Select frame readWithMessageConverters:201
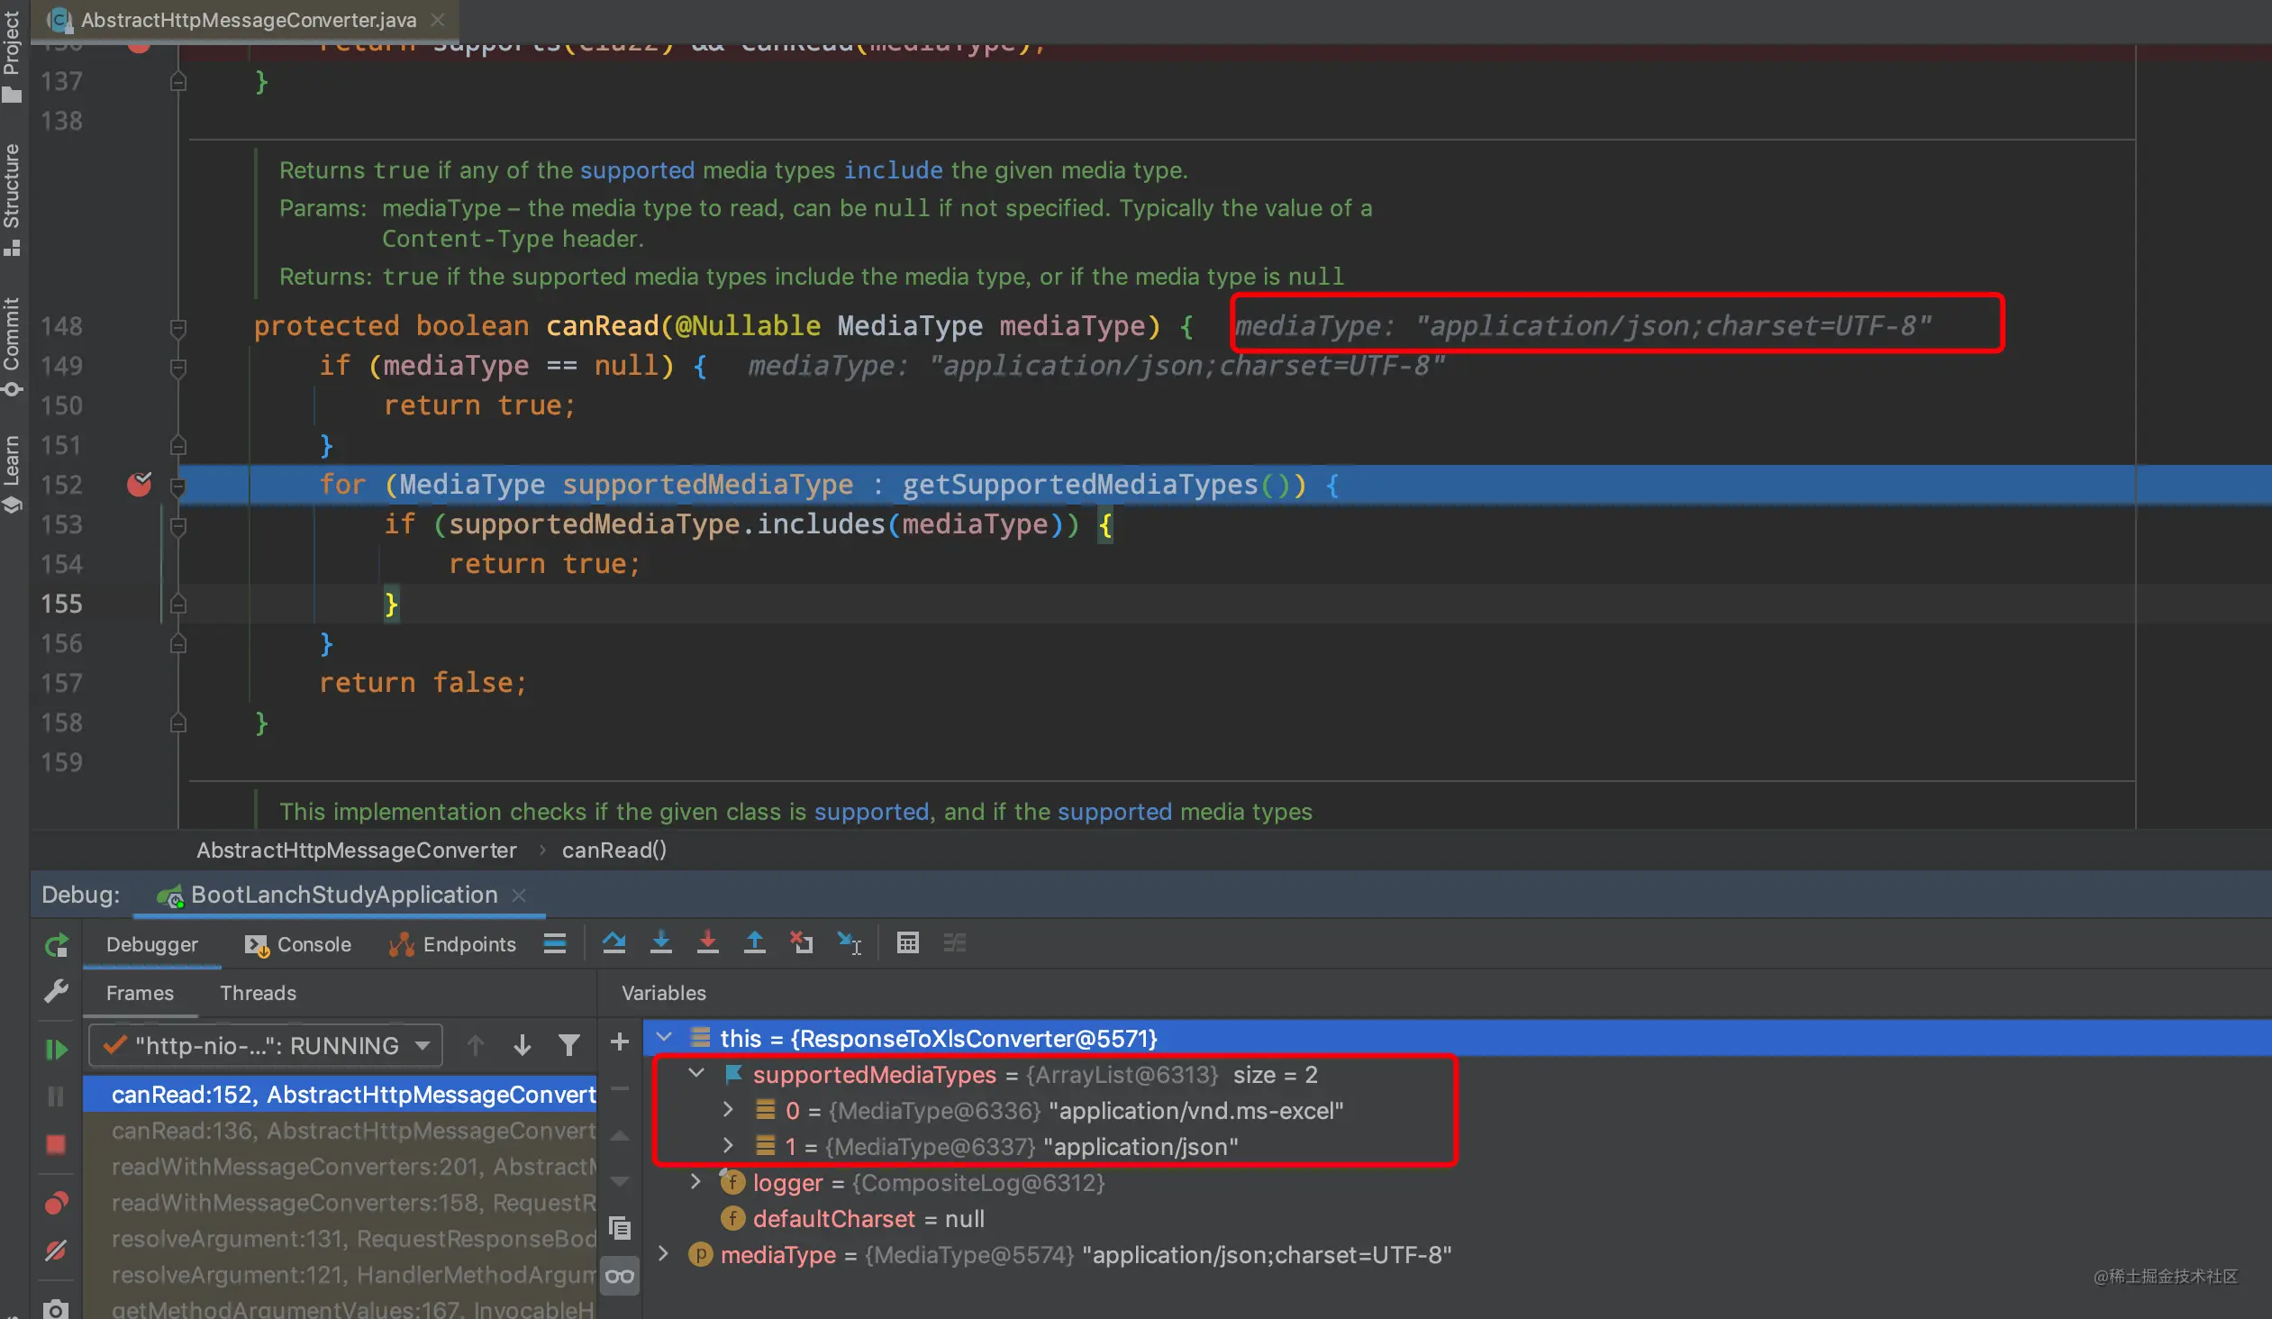 [340, 1167]
